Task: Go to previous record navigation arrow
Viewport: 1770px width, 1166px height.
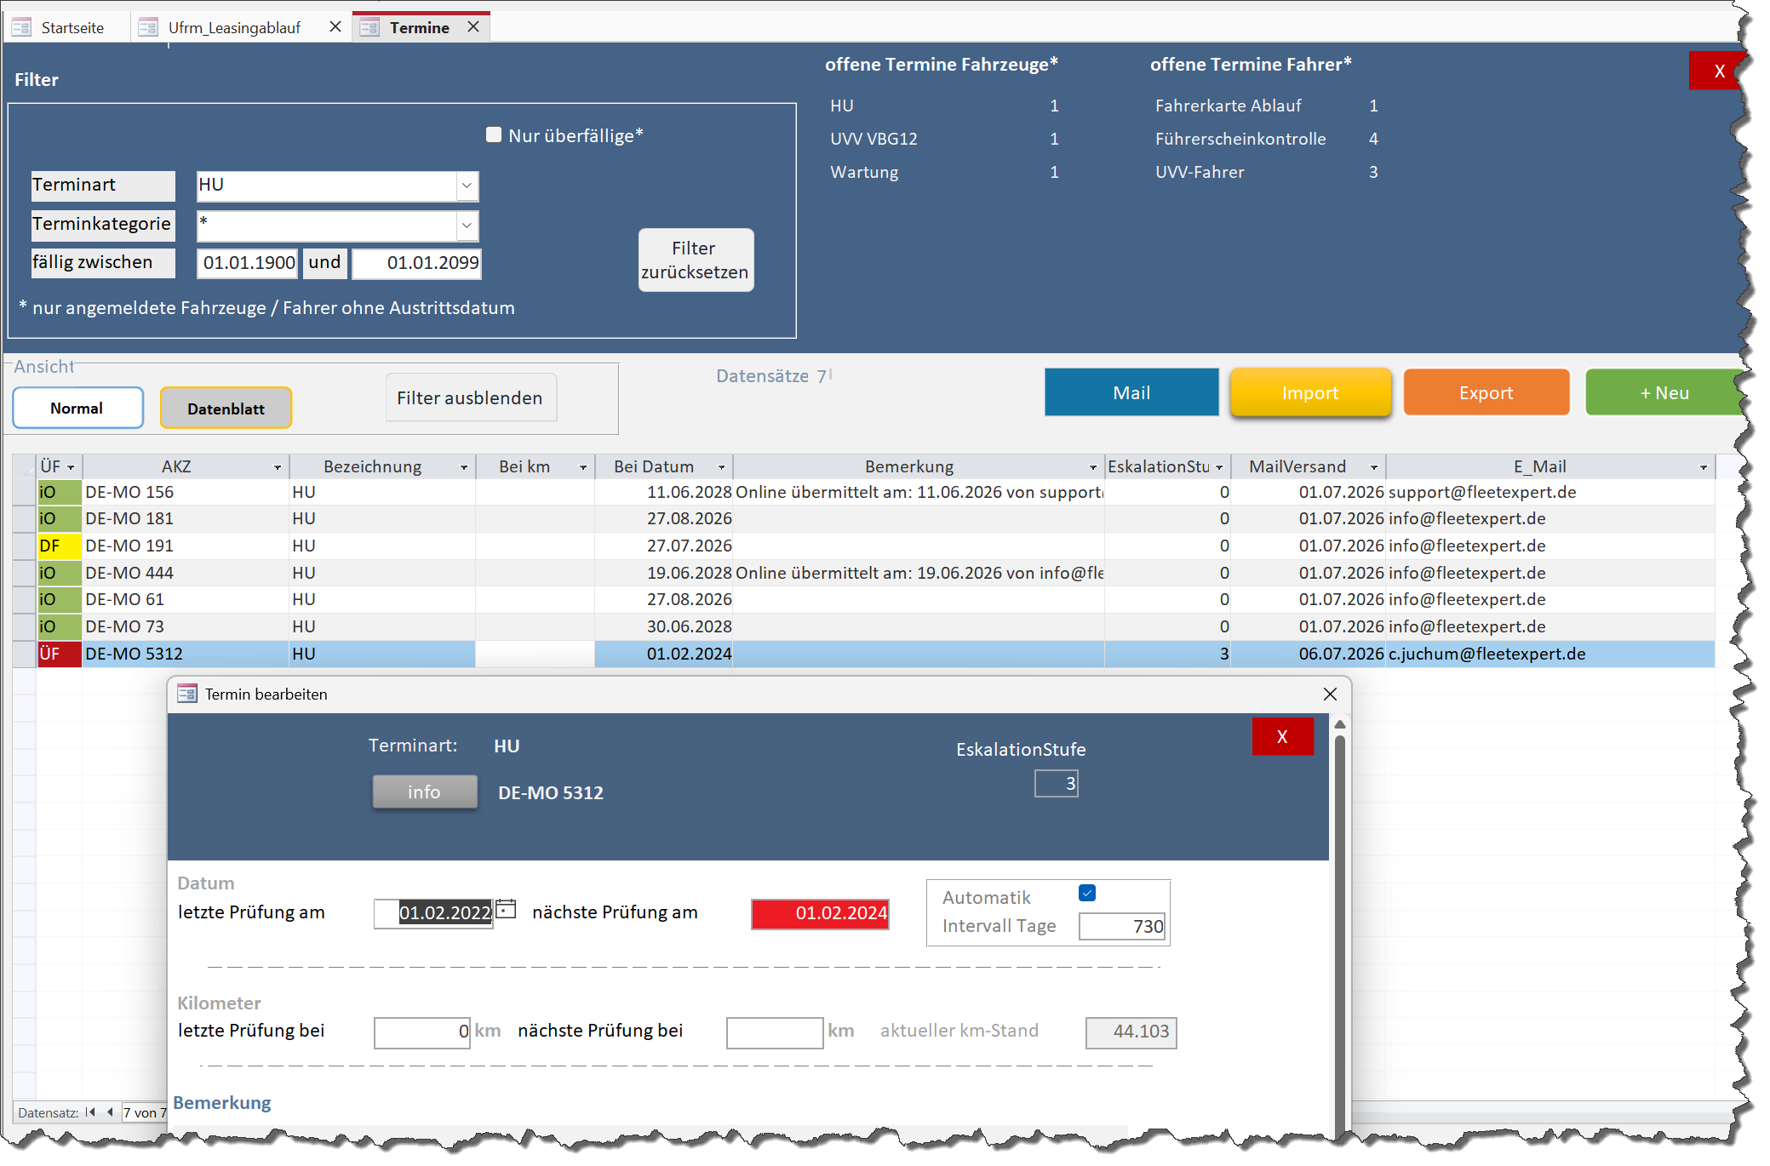Action: 110,1112
